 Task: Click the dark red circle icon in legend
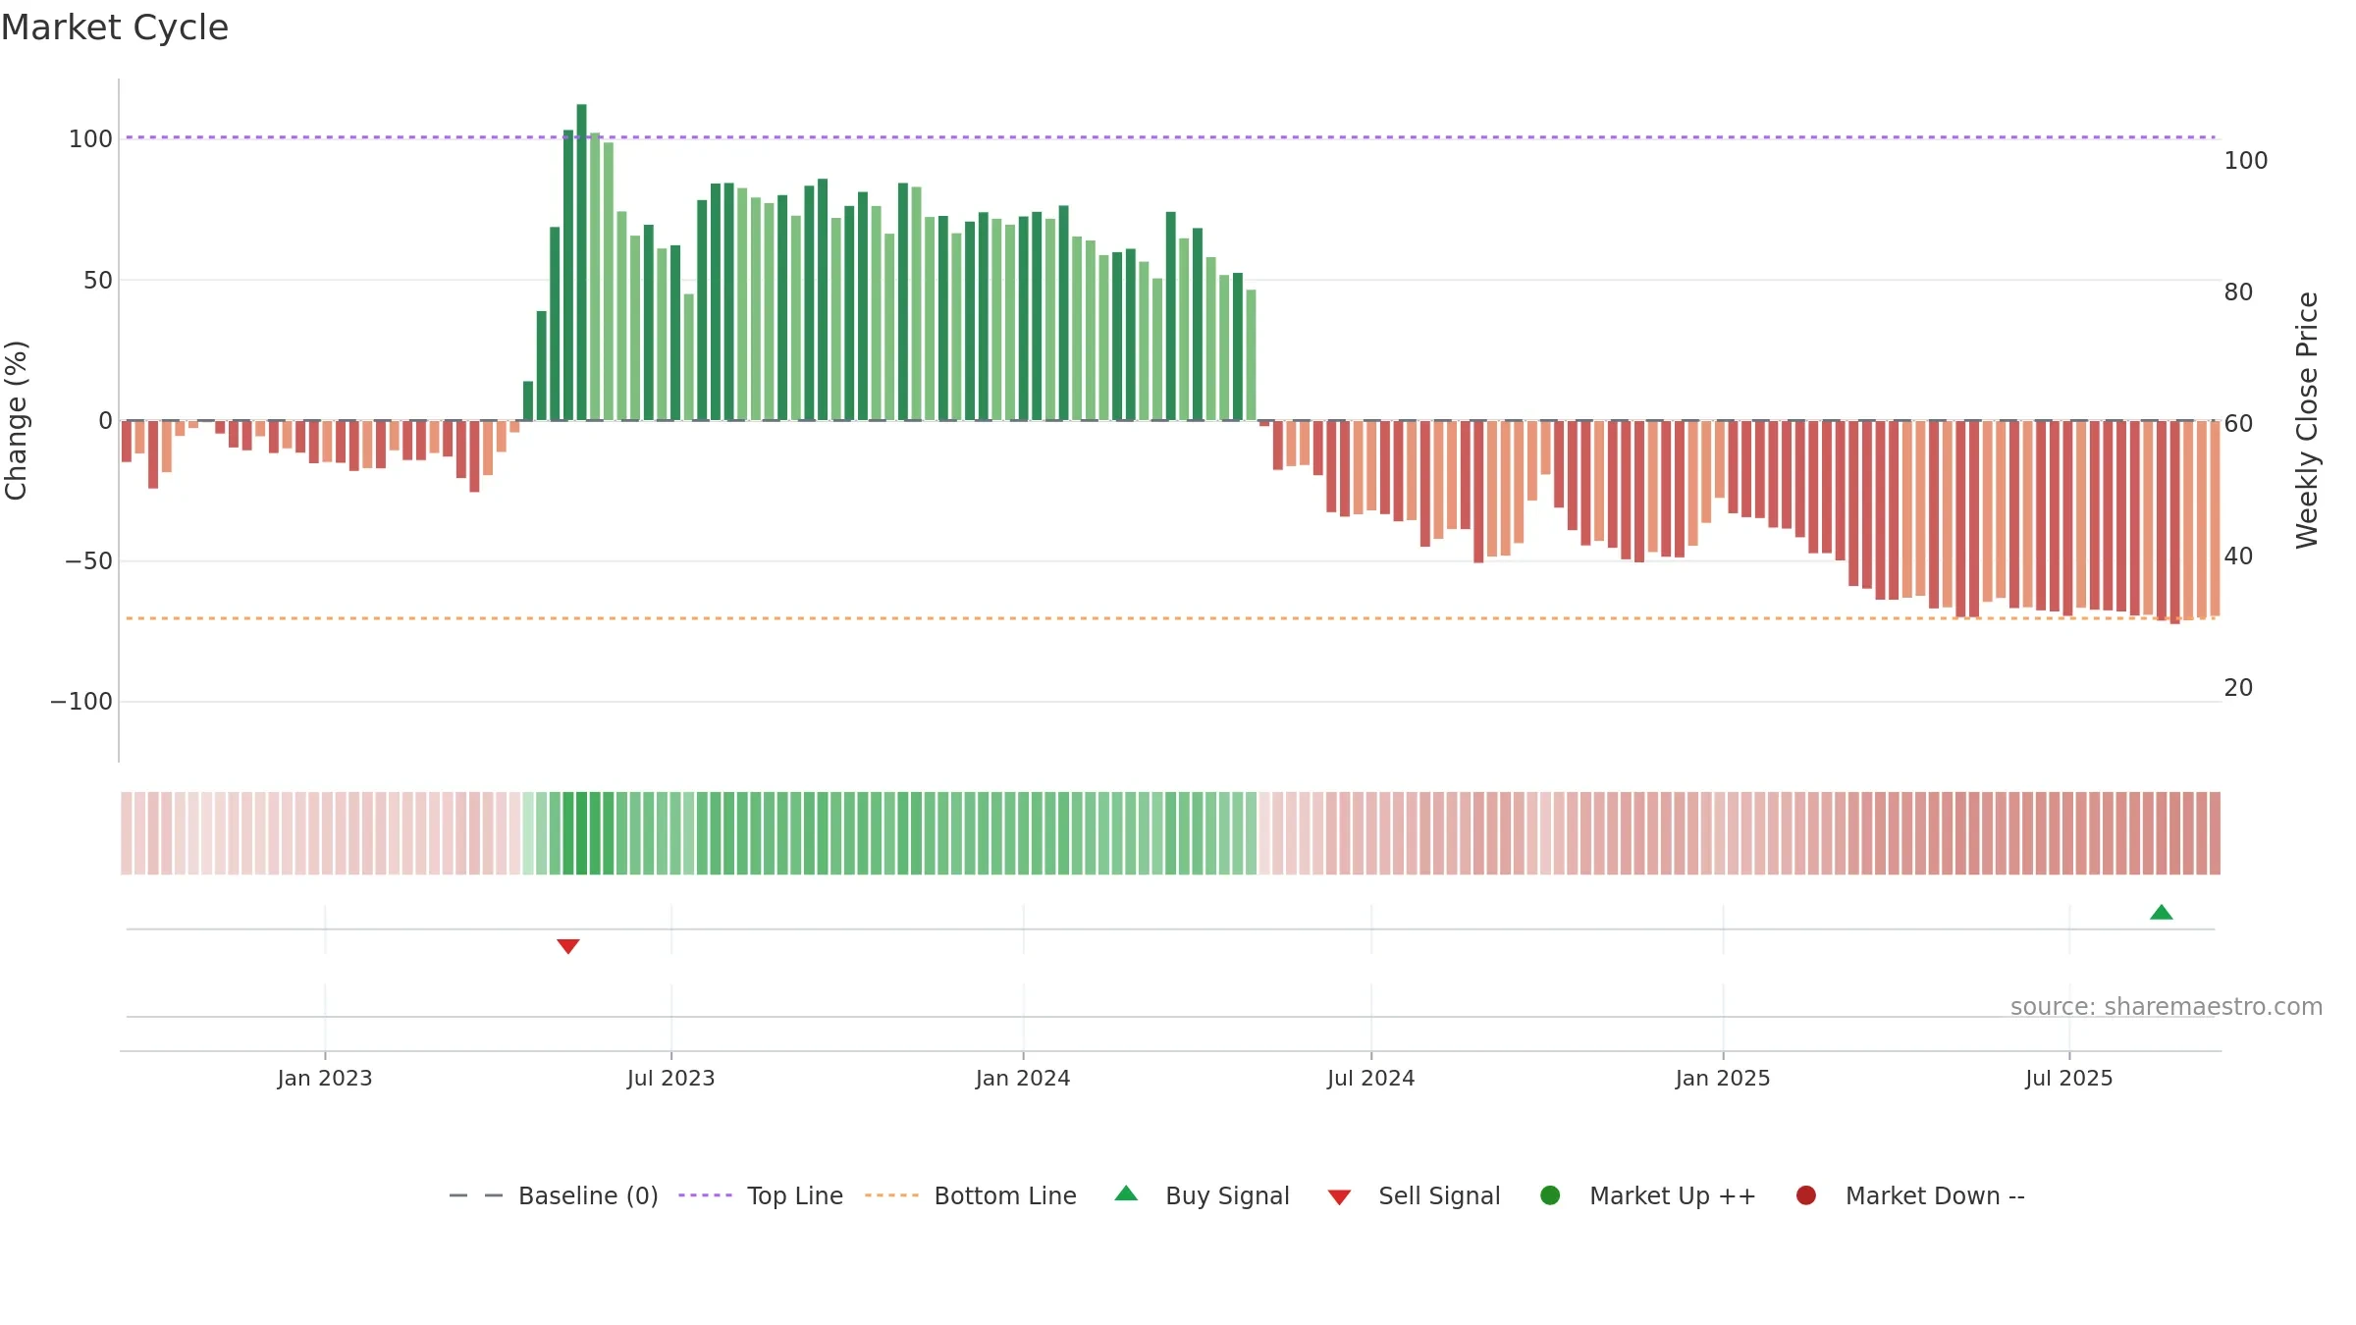[1806, 1195]
